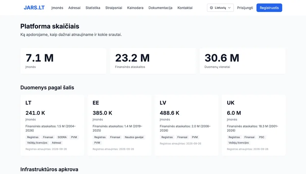Click the 385.0 K value in EE card
Viewport: 306px width, 174px height.
pos(103,113)
